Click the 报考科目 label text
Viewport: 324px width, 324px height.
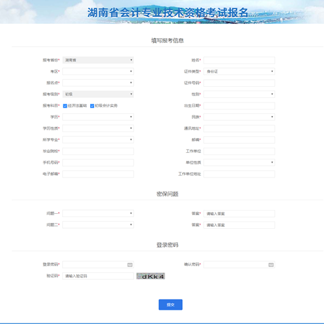51,106
